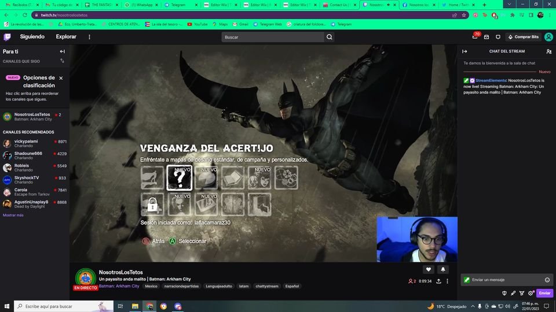The width and height of the screenshot is (556, 312).
Task: Open a new browser tab
Action: [x=484, y=5]
